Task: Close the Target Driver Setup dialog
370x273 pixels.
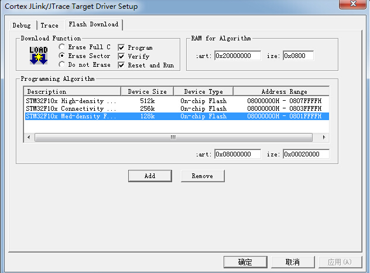Action: [x=352, y=4]
